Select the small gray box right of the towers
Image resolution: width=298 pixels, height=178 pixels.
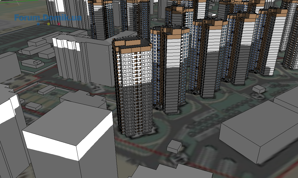pos(259,89)
